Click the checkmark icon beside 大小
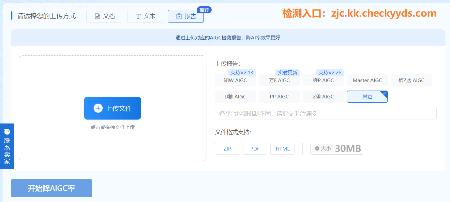This screenshot has height=202, width=450. 317,149
